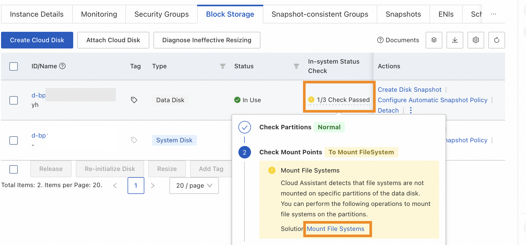Select the Data Disk row checkbox
The height and width of the screenshot is (245, 526).
coord(14,100)
